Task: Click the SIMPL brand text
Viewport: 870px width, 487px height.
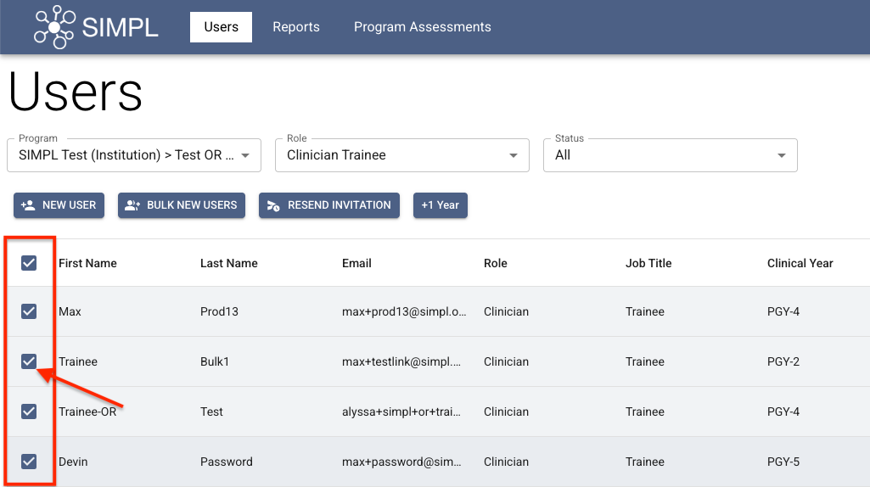Action: click(120, 27)
